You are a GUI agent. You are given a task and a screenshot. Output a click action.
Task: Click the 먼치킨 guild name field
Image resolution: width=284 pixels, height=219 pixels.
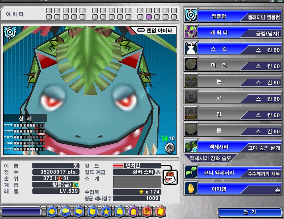click(143, 165)
